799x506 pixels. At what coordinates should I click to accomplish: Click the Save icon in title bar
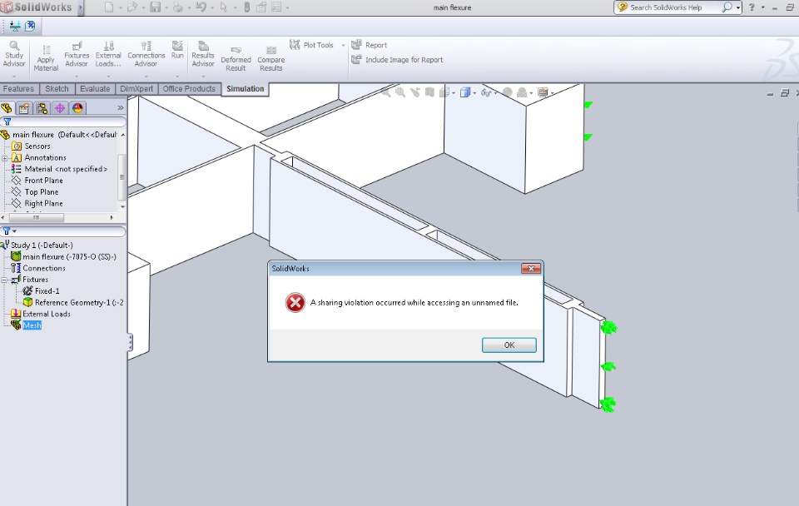point(155,7)
